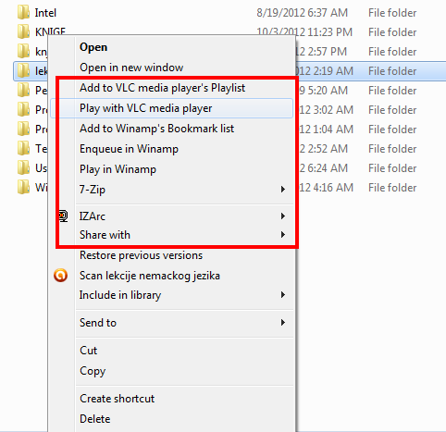Click 'File folder' in the 3:02 AM row
Viewport: 446px width, 432px height.
[392, 110]
